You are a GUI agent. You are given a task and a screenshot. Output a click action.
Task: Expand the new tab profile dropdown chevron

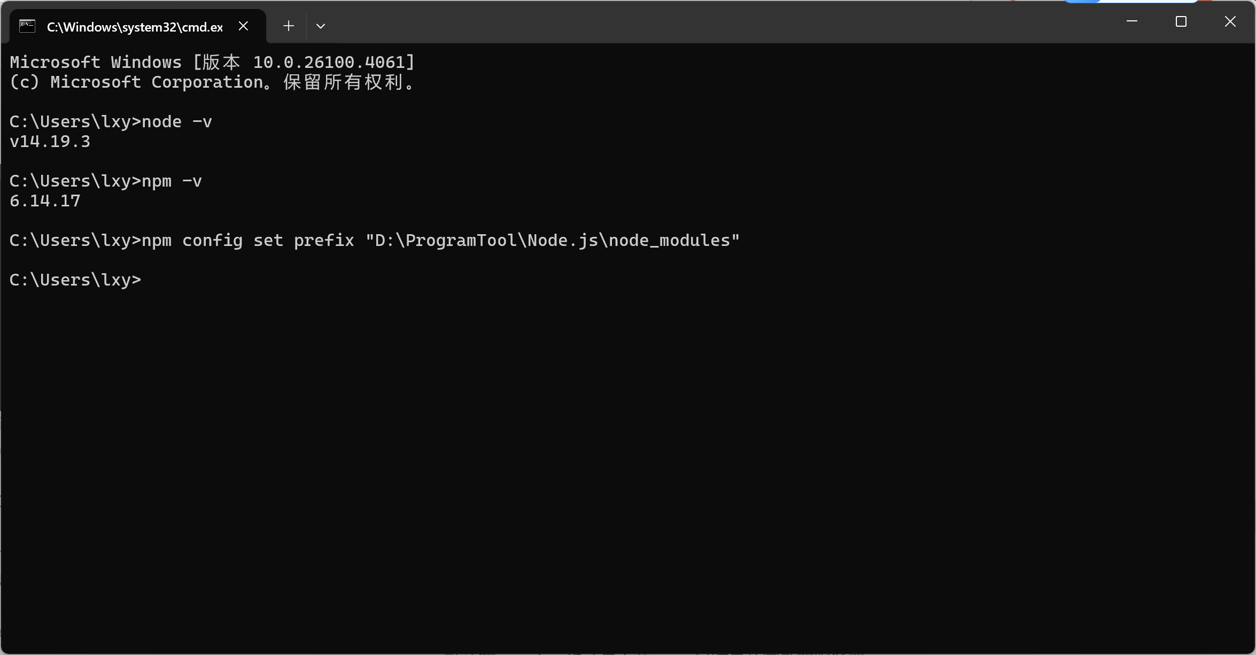point(321,26)
